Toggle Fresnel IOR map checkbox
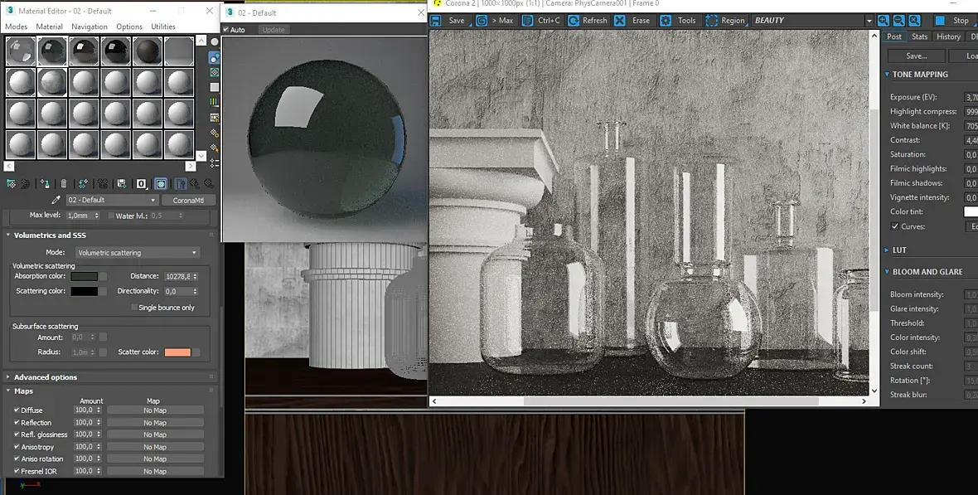The height and width of the screenshot is (495, 978). click(17, 471)
